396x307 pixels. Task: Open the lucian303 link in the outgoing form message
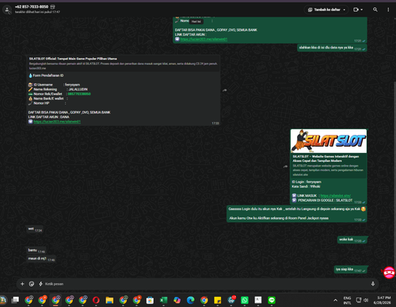204,39
